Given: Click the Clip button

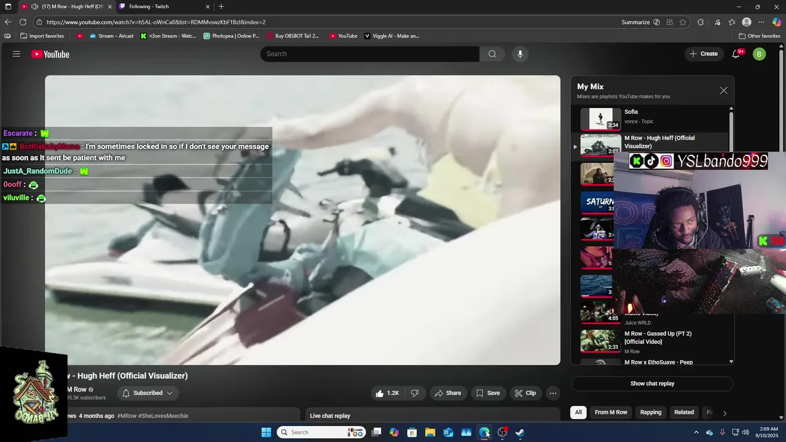Looking at the screenshot, I should (525, 393).
